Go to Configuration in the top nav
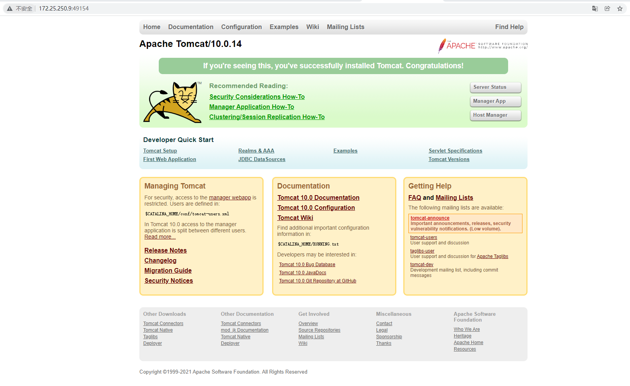The image size is (630, 386). pyautogui.click(x=241, y=27)
